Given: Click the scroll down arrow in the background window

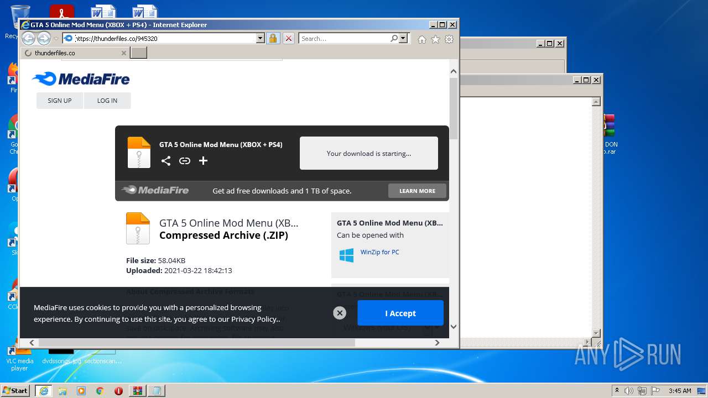Looking at the screenshot, I should (596, 333).
